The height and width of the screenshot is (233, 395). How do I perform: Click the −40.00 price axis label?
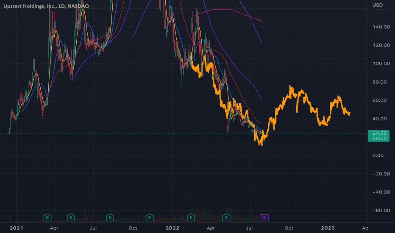tap(381, 192)
